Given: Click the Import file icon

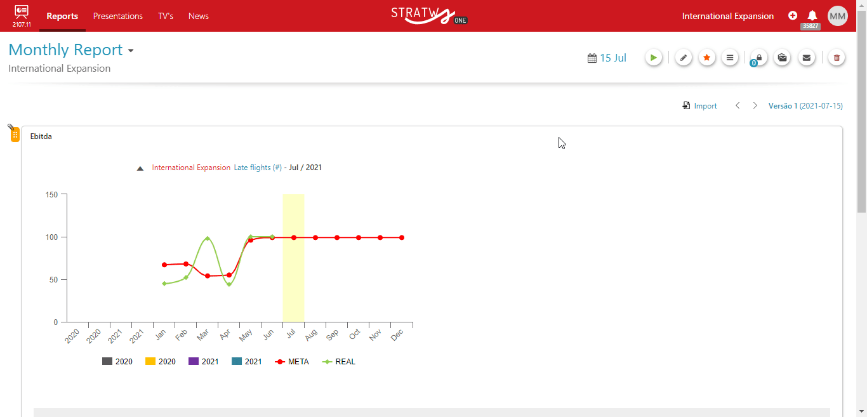Looking at the screenshot, I should click(x=686, y=106).
